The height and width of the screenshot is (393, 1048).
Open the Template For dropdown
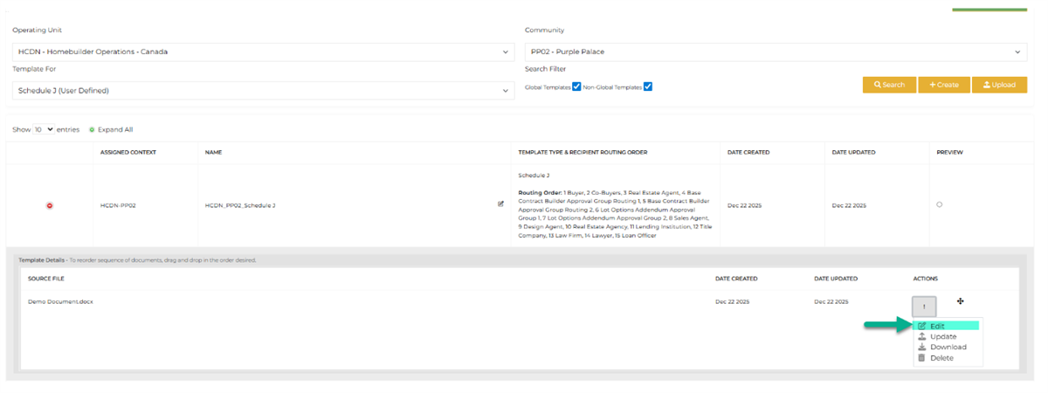tap(262, 90)
